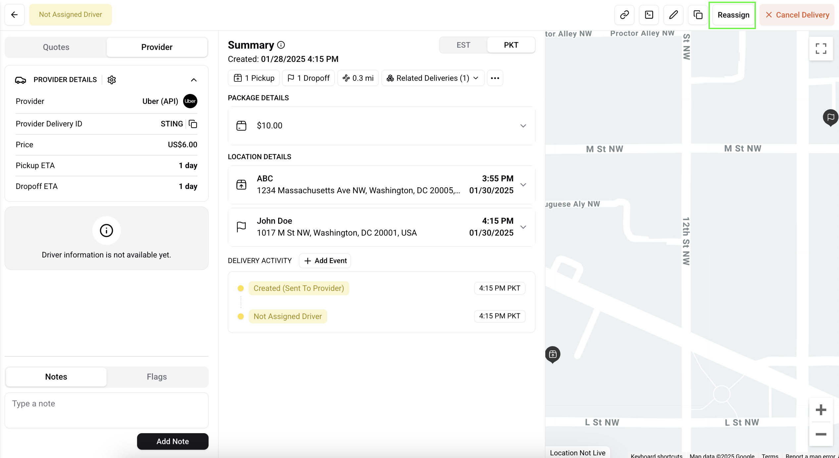This screenshot has width=839, height=458.
Task: Open the three-dot more options button
Action: coord(495,78)
